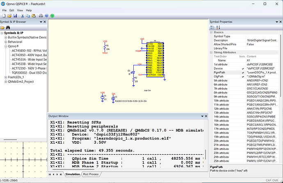Viewport: 283px width, 183px height.
Task: Select ACT4533A Wide Input tree item
Action: [x=29, y=59]
